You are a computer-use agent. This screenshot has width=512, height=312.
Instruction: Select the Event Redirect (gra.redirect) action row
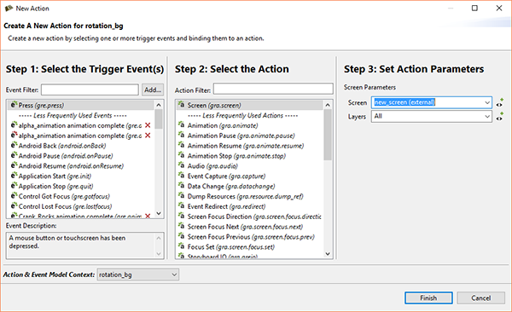250,206
